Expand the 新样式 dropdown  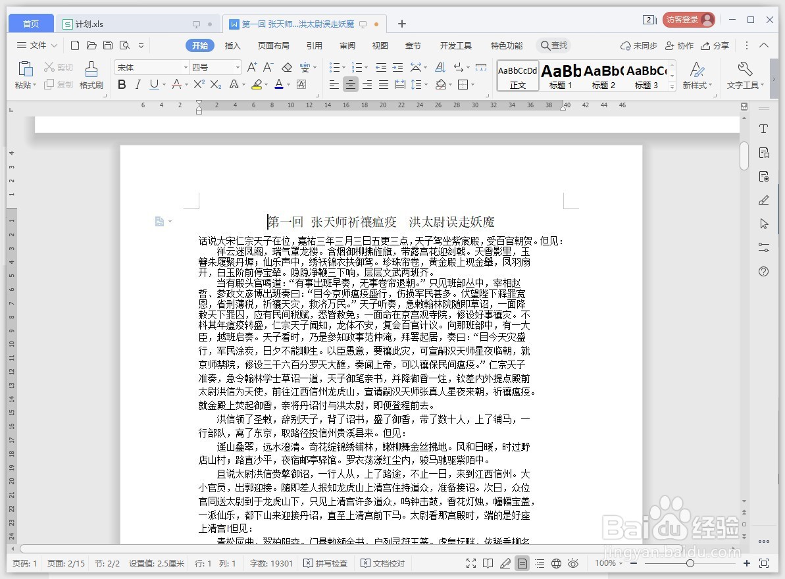(x=710, y=85)
